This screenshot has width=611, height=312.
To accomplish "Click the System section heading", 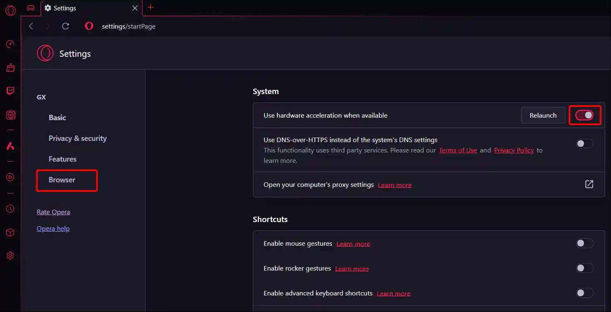I will pos(266,92).
